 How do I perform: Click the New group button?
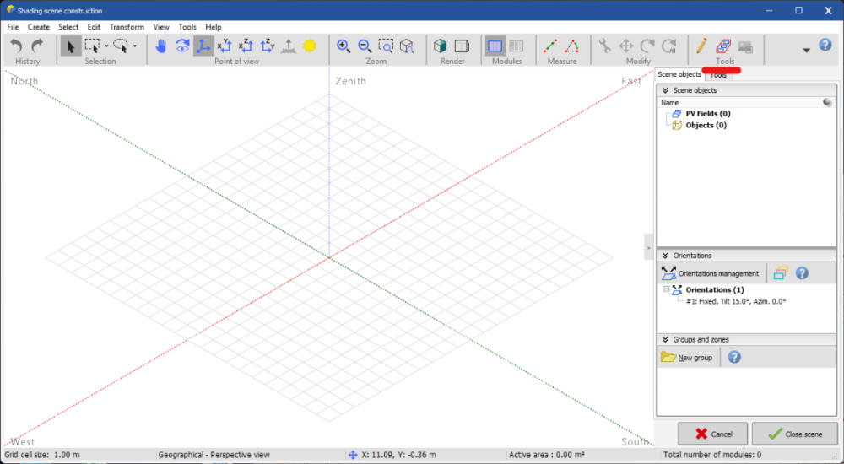[688, 358]
